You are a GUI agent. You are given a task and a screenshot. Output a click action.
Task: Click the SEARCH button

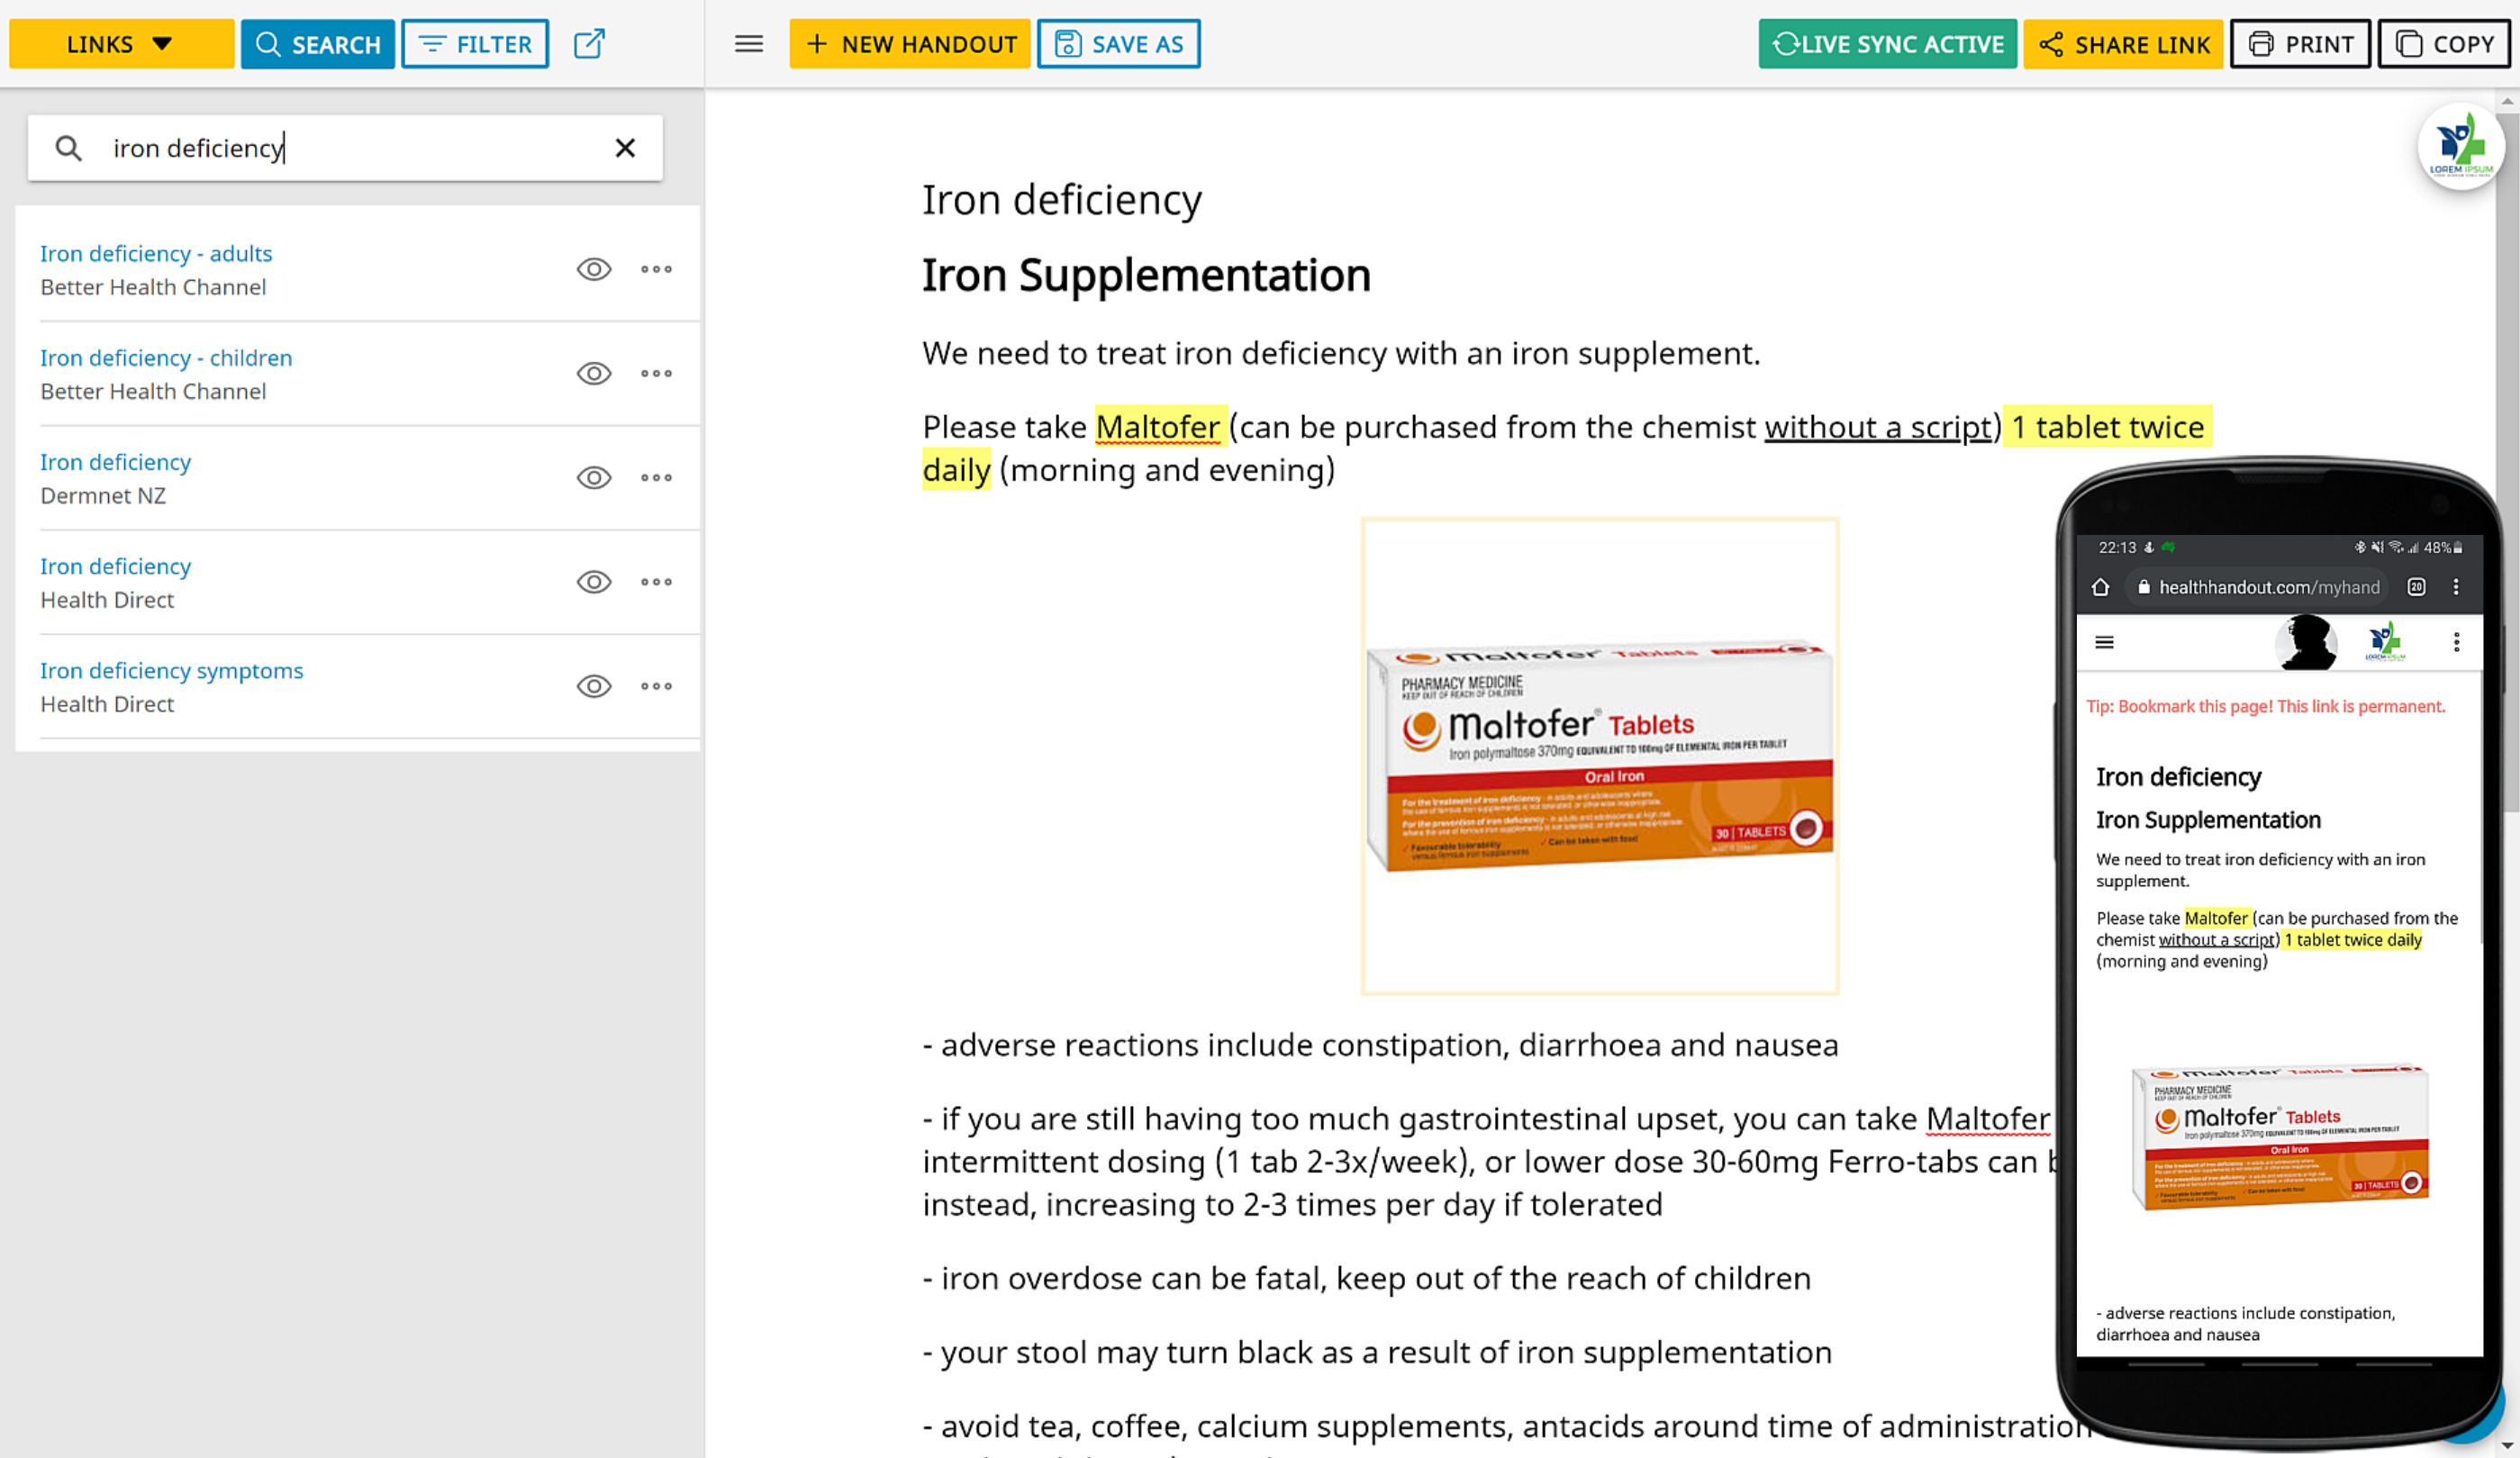click(x=318, y=44)
